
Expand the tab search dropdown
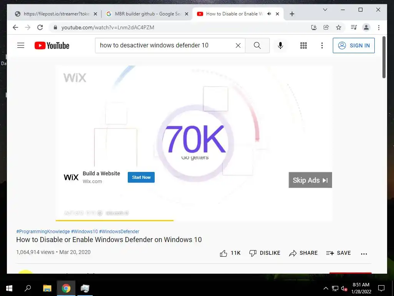(x=325, y=10)
